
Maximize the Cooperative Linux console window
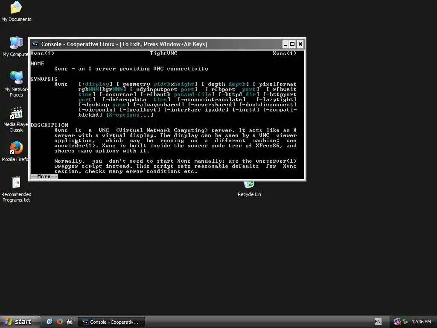(292, 44)
